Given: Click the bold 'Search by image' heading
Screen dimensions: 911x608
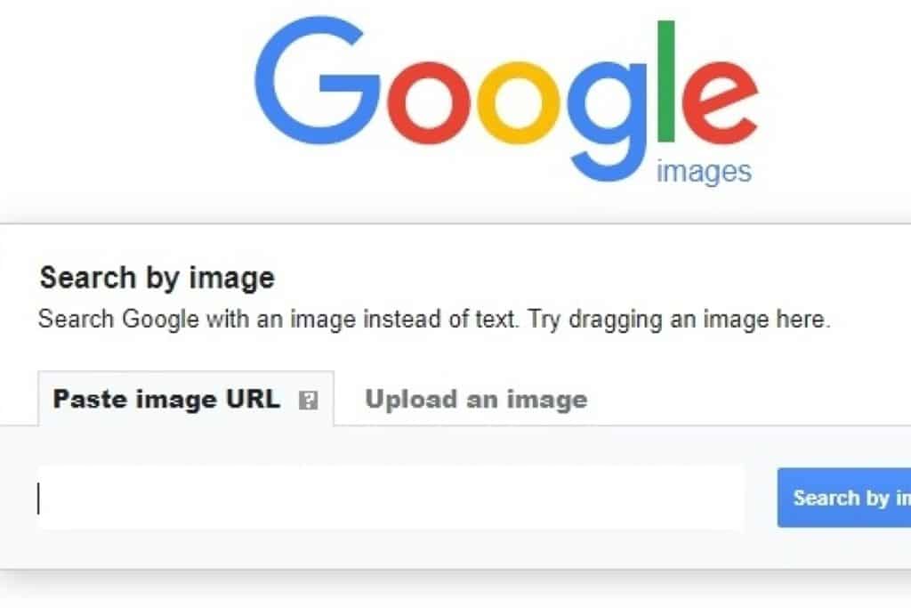Looking at the screenshot, I should tap(157, 277).
